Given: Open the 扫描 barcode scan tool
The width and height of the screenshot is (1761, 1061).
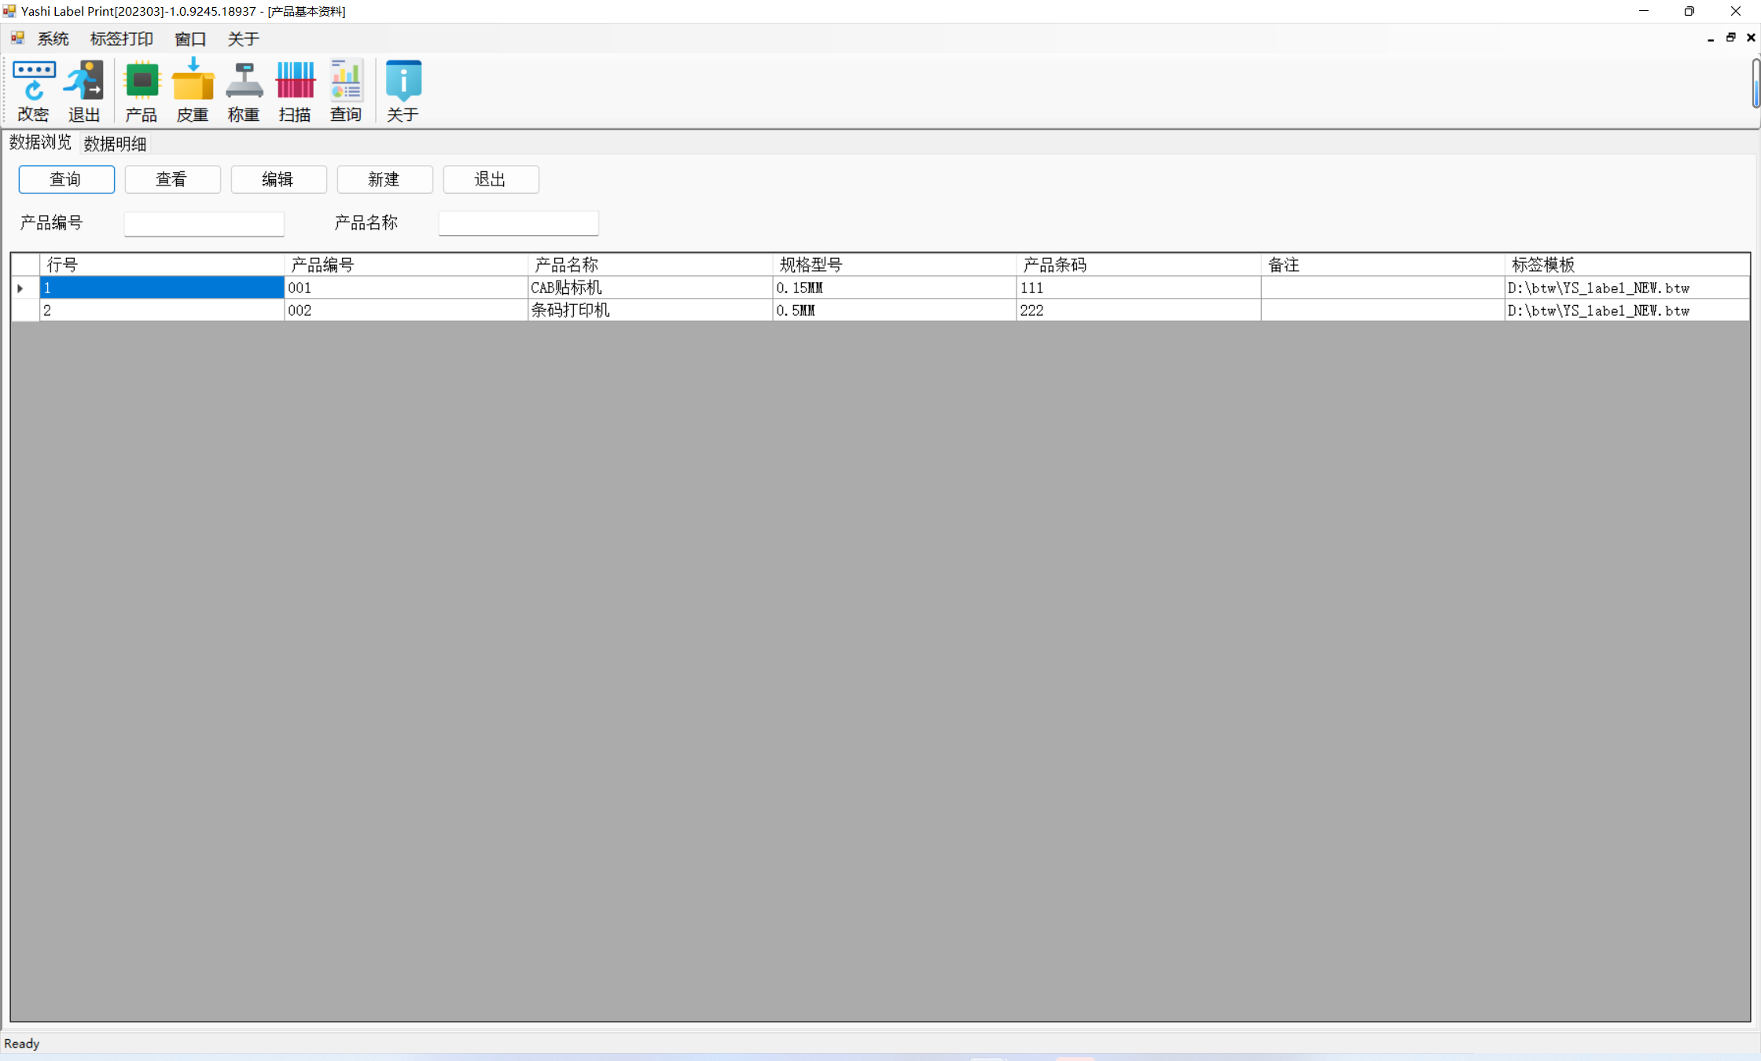Looking at the screenshot, I should [x=295, y=91].
